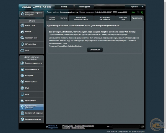Click the footer Обратная связь link
The width and height of the screenshot is (166, 133).
click(x=78, y=128)
